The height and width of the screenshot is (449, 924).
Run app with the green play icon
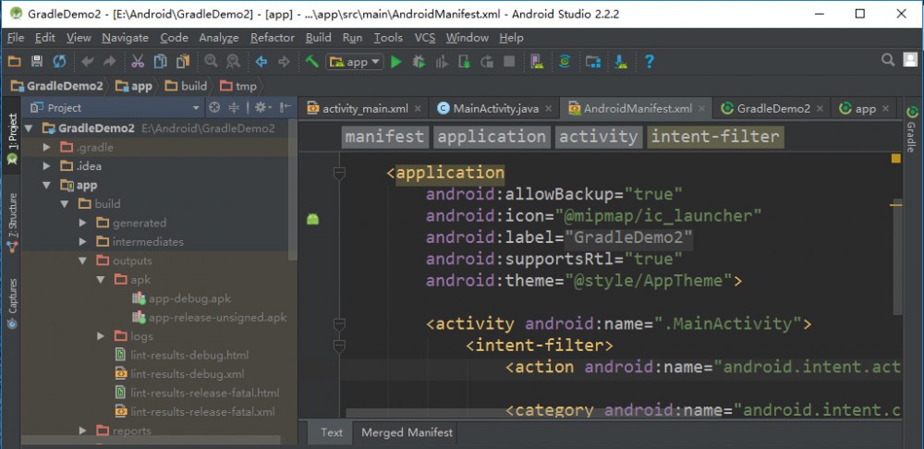tap(396, 61)
